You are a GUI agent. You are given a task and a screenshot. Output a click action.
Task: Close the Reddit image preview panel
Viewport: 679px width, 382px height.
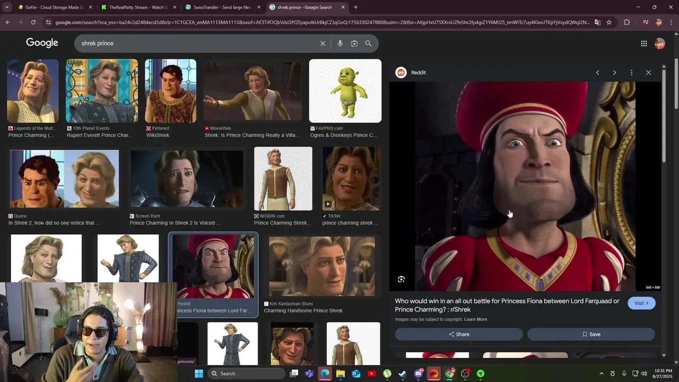coord(648,73)
